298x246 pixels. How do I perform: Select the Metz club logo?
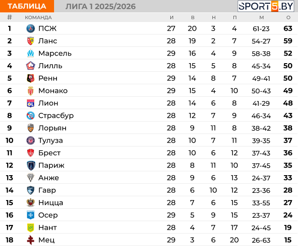pos(31,240)
